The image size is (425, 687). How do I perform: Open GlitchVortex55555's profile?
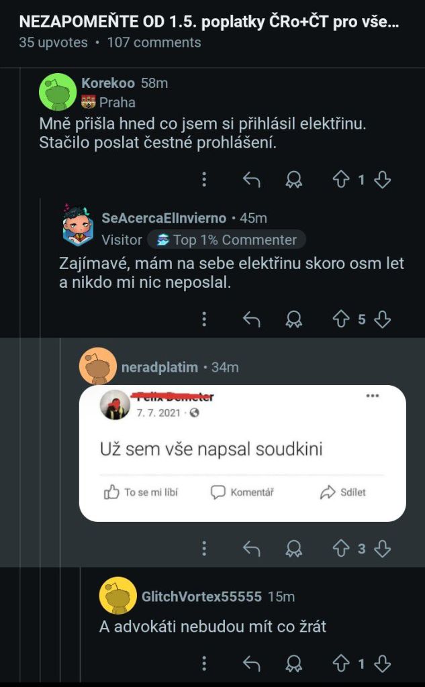click(201, 596)
